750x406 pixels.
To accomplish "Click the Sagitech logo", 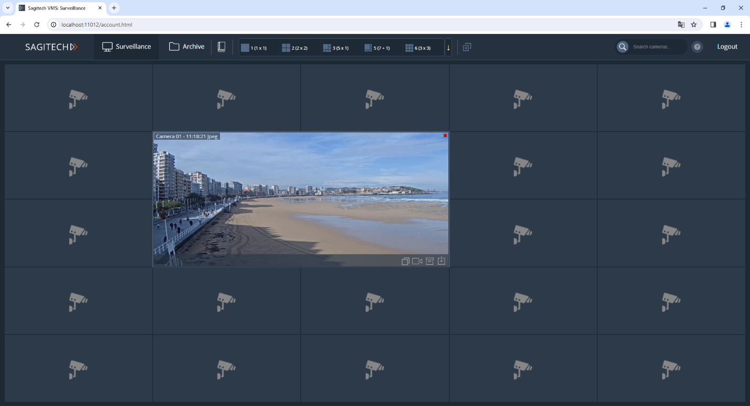I will (51, 47).
